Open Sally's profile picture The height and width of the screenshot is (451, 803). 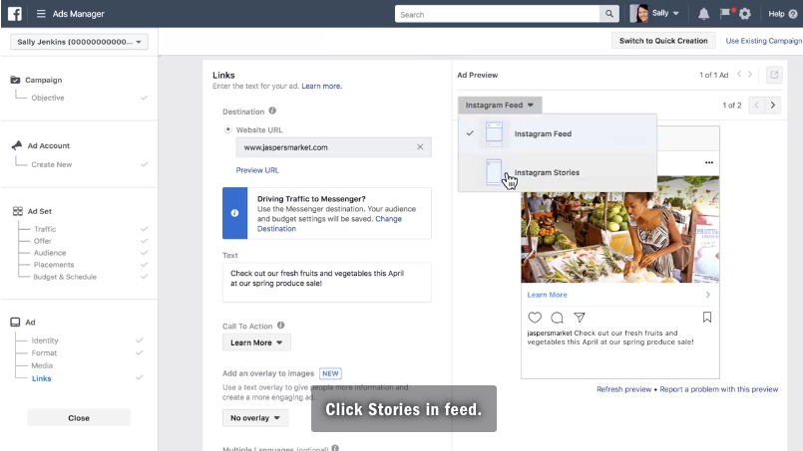pos(638,13)
